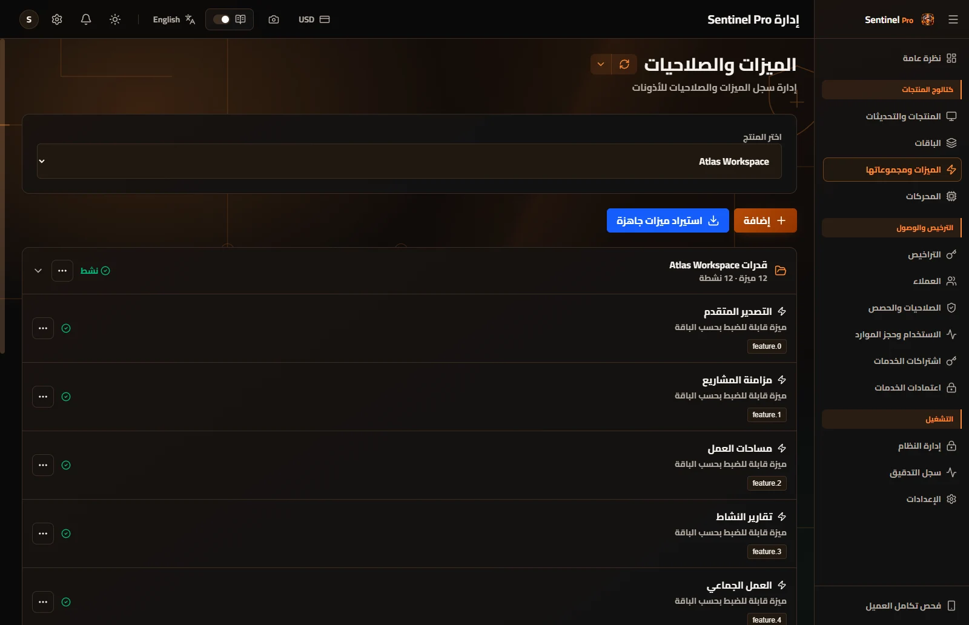Open المحركات engines in sidebar
Image resolution: width=969 pixels, height=625 pixels.
point(891,196)
